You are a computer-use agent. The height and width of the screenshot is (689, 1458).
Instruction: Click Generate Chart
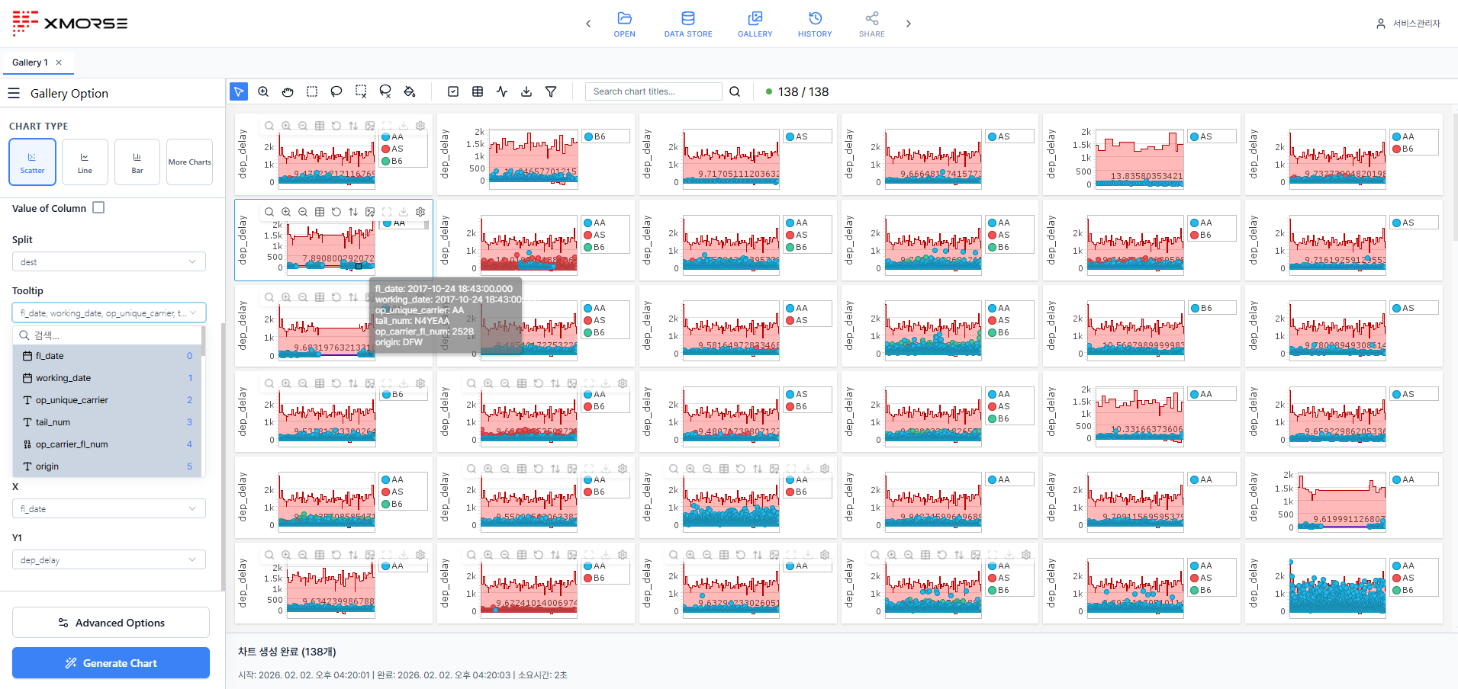(x=111, y=663)
